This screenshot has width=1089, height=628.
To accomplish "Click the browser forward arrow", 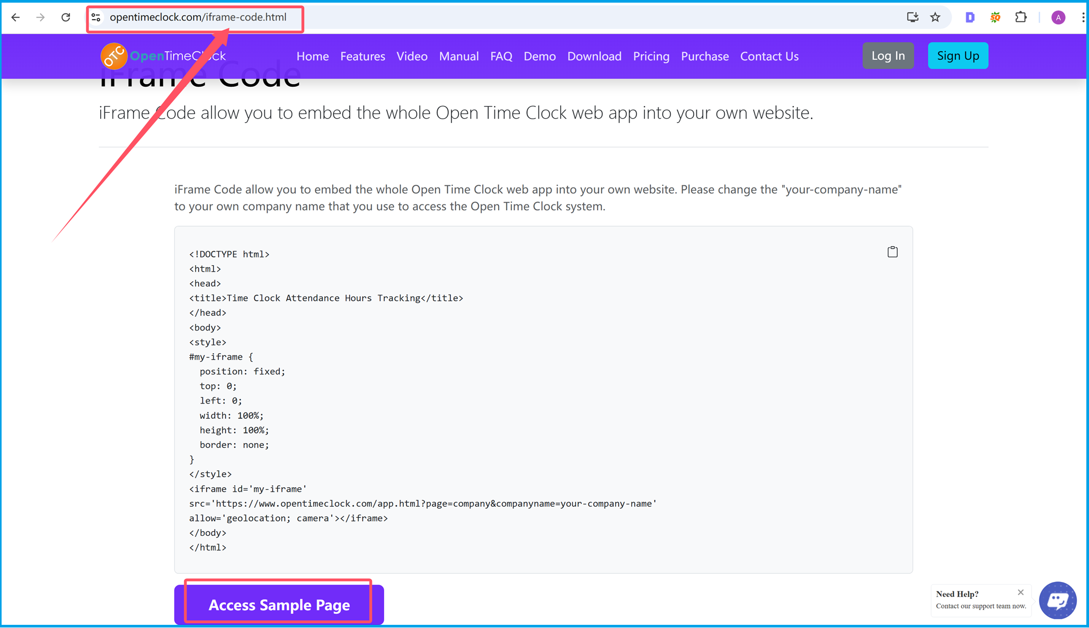I will coord(40,17).
